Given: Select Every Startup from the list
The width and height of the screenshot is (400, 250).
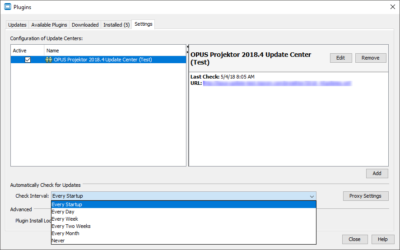Looking at the screenshot, I should click(x=67, y=204).
